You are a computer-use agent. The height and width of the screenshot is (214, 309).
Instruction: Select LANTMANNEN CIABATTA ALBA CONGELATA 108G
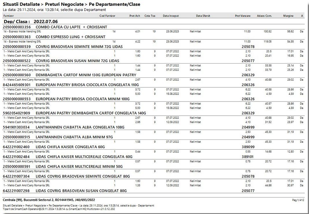(80, 127)
